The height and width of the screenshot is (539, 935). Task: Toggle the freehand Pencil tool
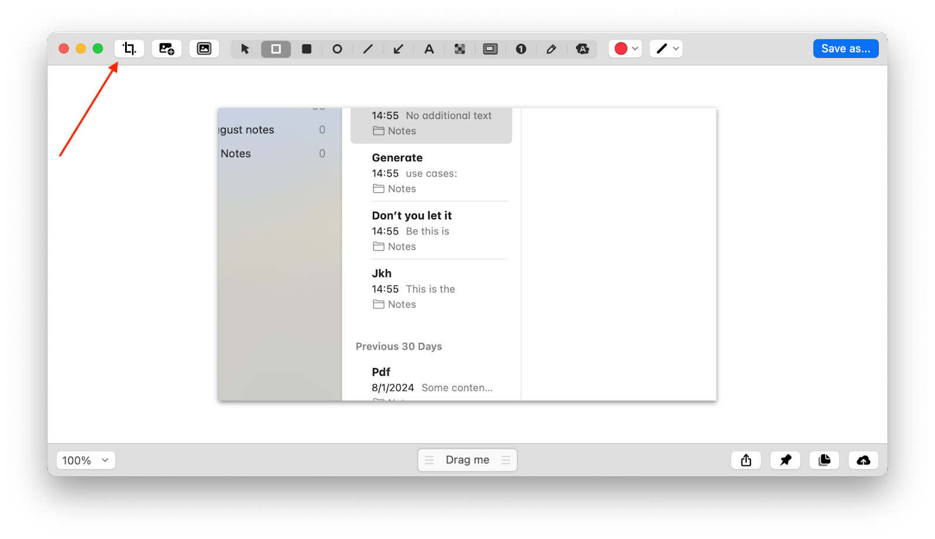click(552, 49)
